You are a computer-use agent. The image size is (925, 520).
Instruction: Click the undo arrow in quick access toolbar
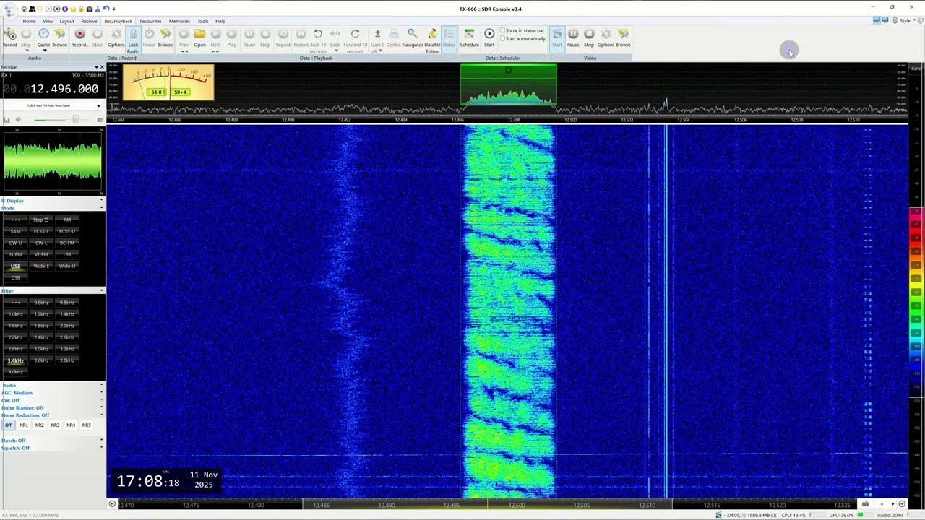click(106, 9)
